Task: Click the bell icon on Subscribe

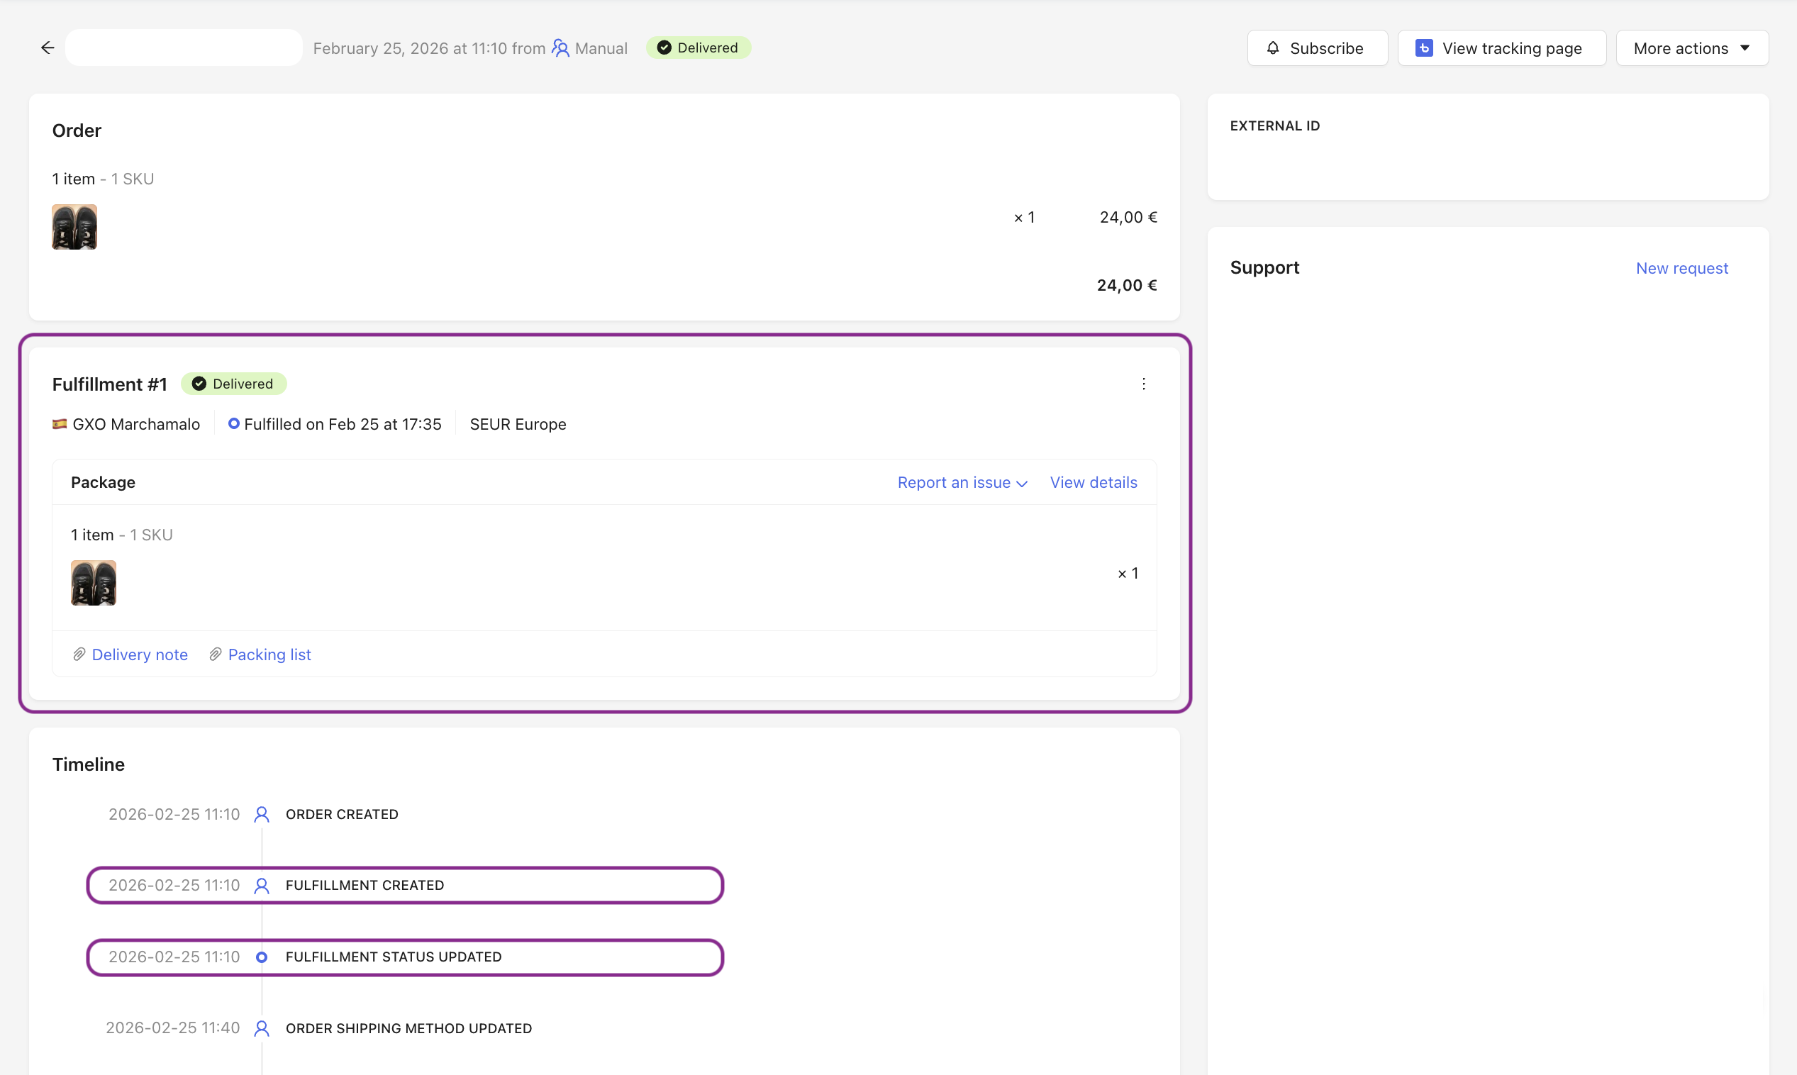Action: [1273, 48]
